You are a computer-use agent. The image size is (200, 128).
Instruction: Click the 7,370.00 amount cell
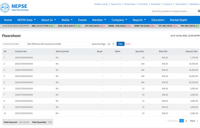coord(194,57)
